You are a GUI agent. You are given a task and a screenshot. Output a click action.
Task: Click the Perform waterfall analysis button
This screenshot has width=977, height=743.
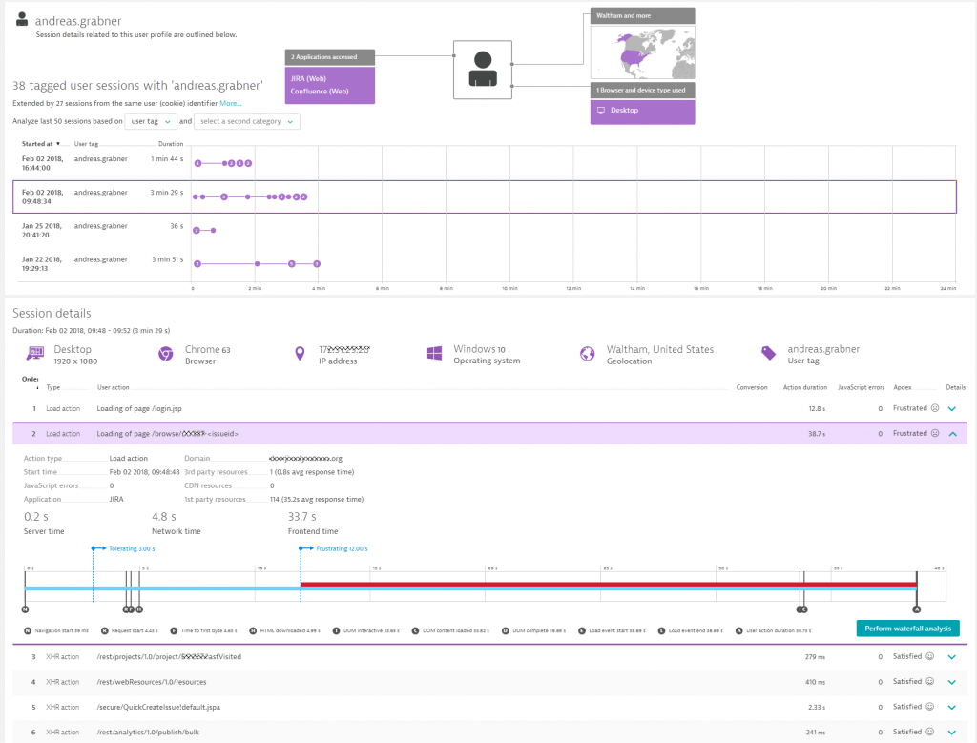tap(906, 629)
